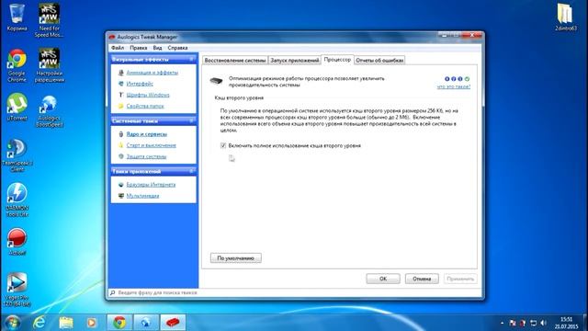Screen dimensions: 588x331
Task: Open the volume speaker tray icon
Action: tap(543, 323)
